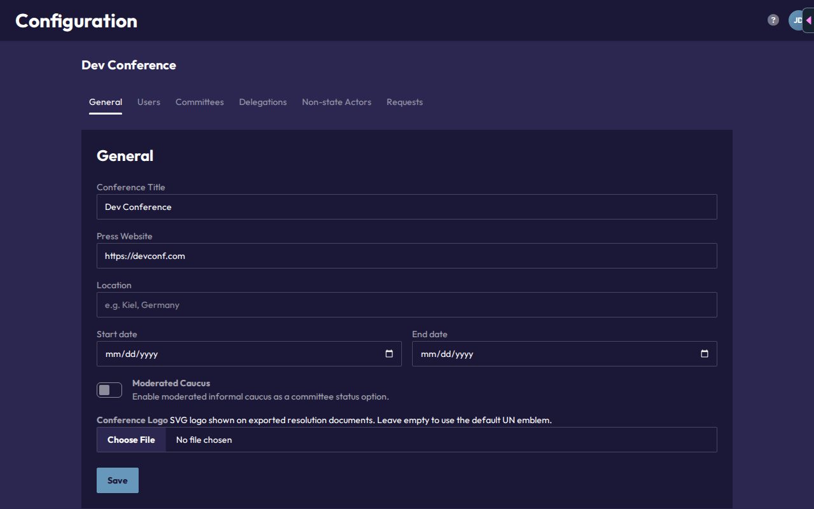Viewport: 814px width, 509px height.
Task: Toggle the Moderated Caucus switch
Action: (x=109, y=390)
